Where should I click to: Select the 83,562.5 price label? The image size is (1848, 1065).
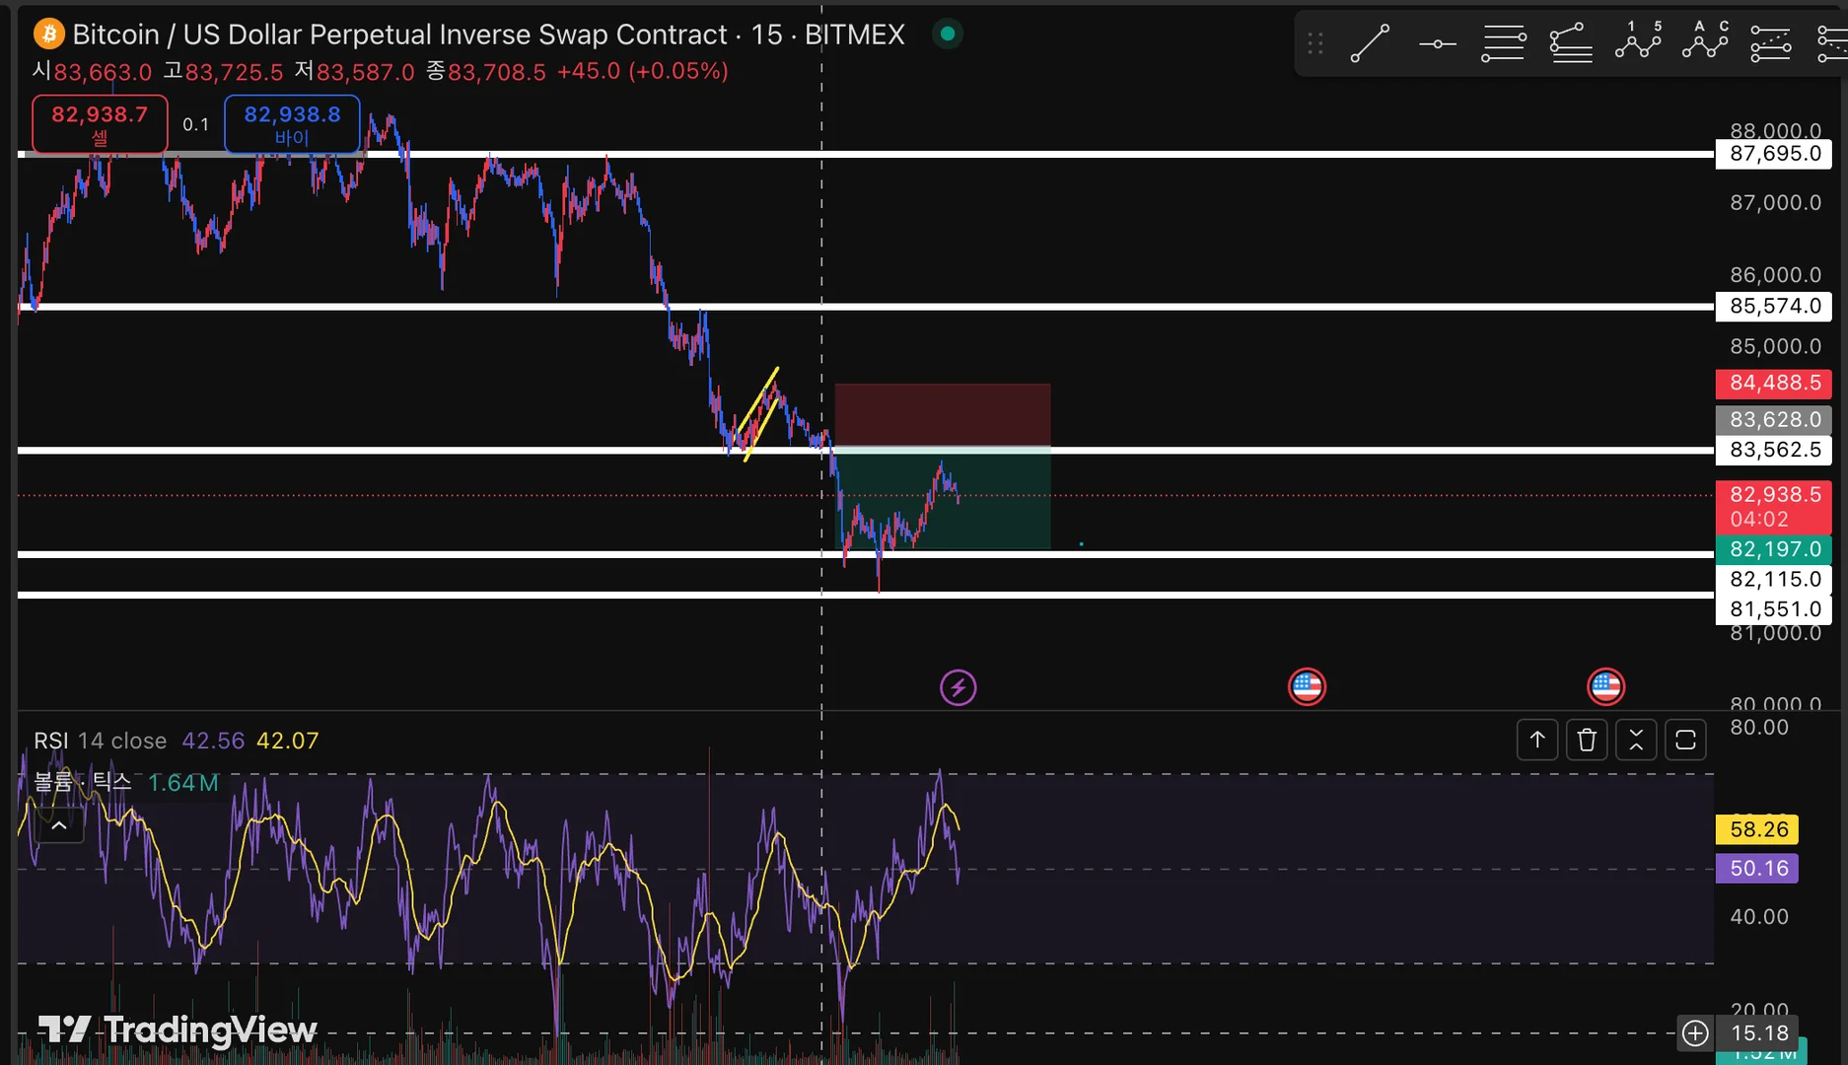[1774, 450]
